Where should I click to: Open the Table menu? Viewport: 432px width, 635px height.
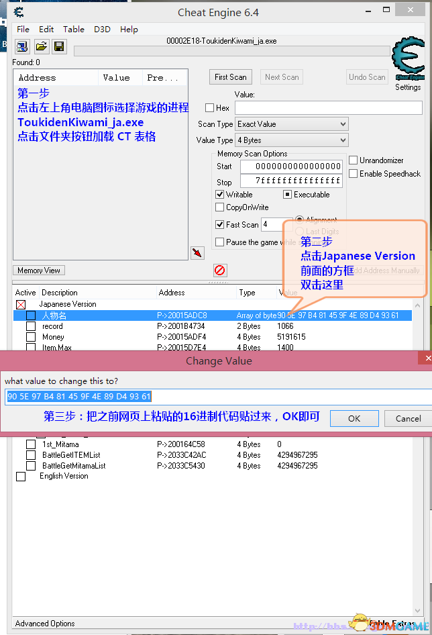pyautogui.click(x=74, y=29)
